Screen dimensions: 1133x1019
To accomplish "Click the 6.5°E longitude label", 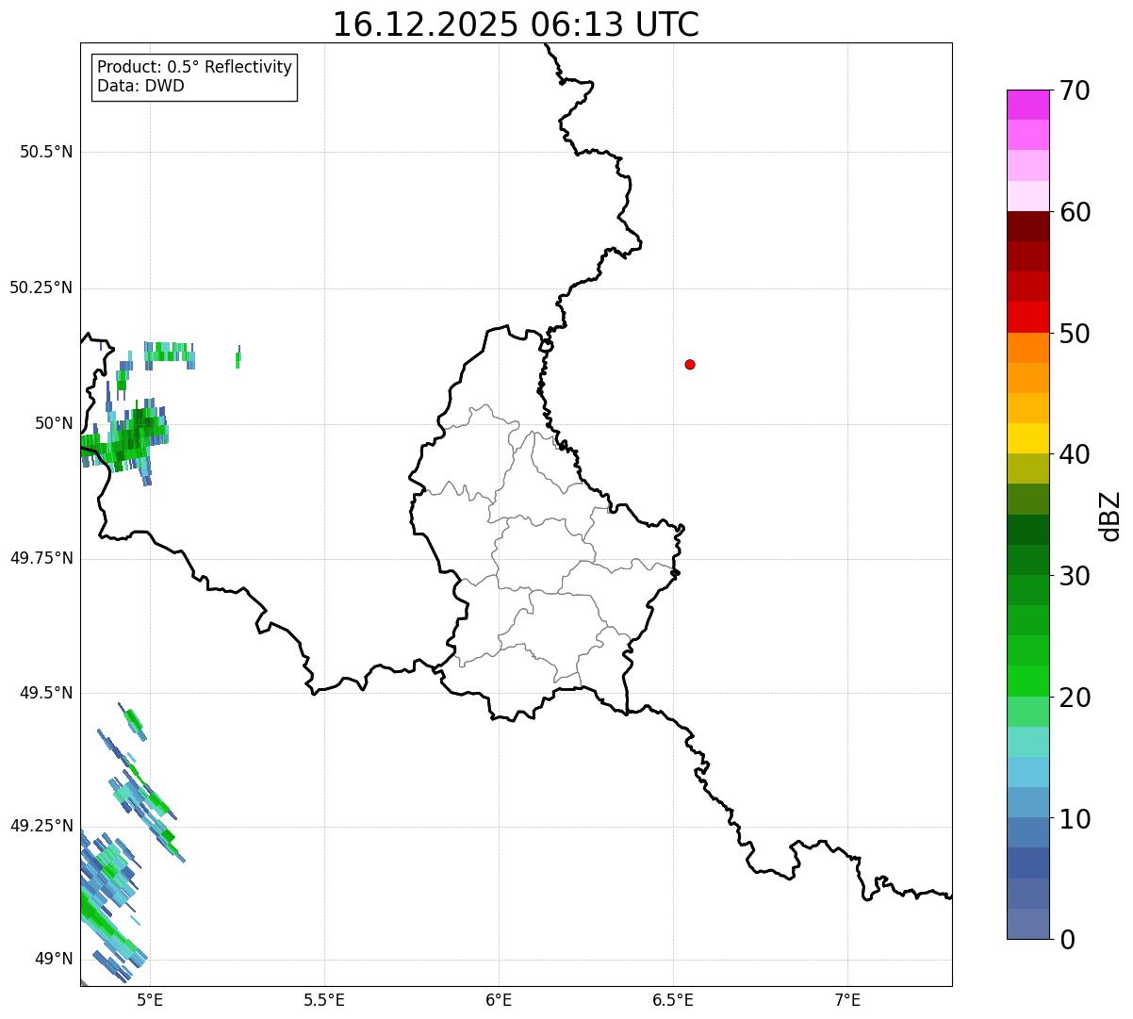I will tap(673, 999).
